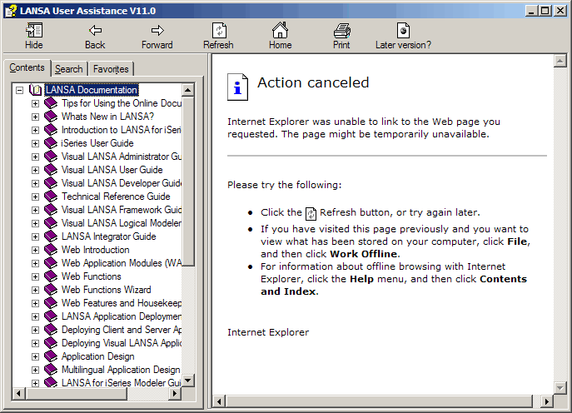Minimize the LANSA User Assistance window
Screen dimensions: 572x413
point(532,11)
